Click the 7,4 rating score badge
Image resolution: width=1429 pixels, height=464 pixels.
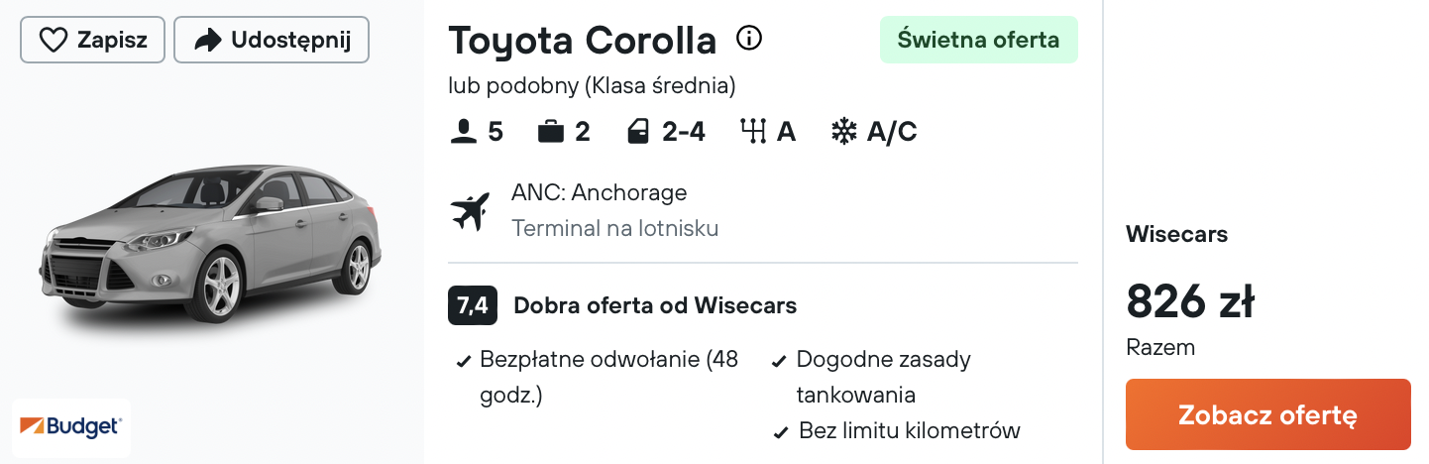tap(473, 305)
